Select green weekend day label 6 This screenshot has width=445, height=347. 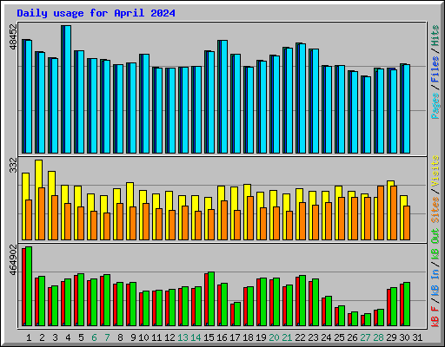[x=94, y=337]
